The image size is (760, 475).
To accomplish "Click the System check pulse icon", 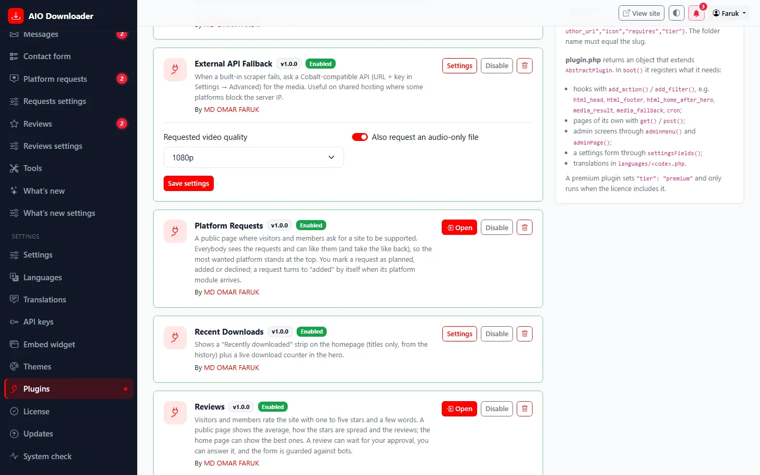I will click(14, 457).
